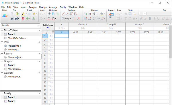Click the Gaussian distribution analysis icon
The height and width of the screenshot is (105, 172).
pyautogui.click(x=76, y=14)
